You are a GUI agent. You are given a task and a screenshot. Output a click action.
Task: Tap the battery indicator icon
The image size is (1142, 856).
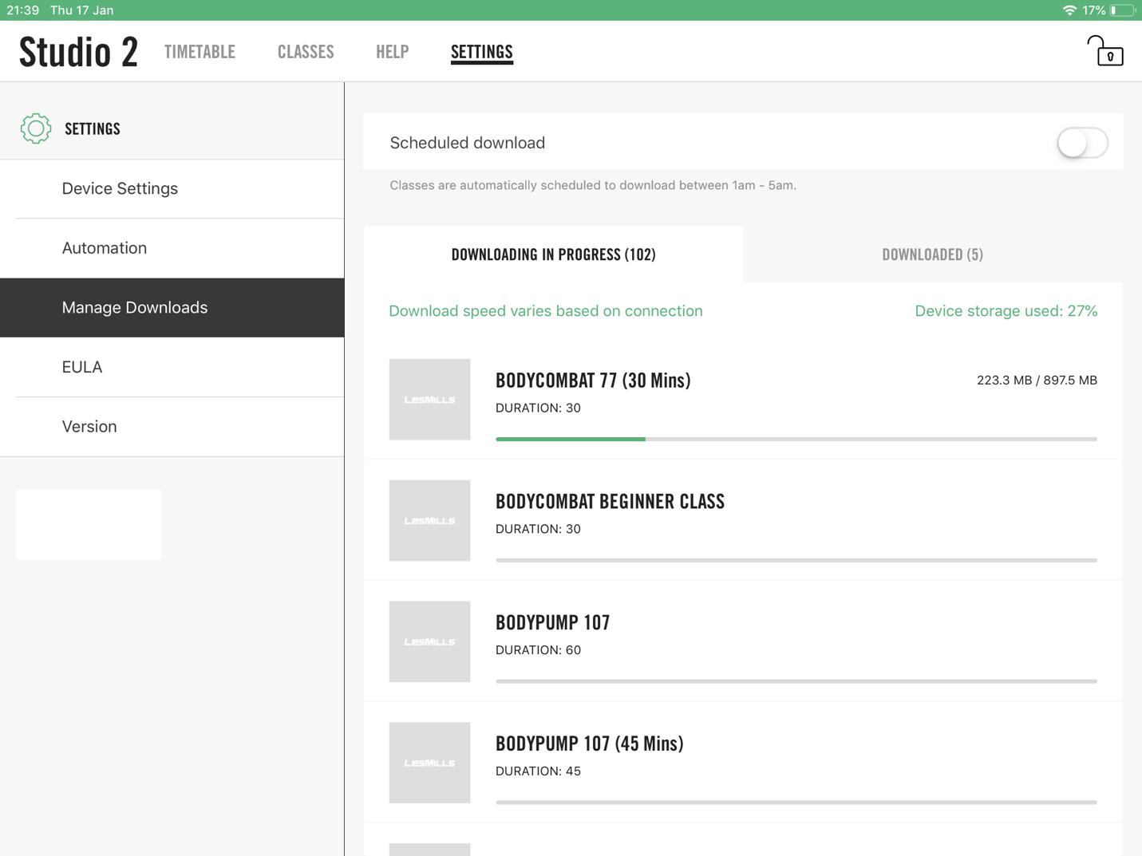click(1122, 10)
